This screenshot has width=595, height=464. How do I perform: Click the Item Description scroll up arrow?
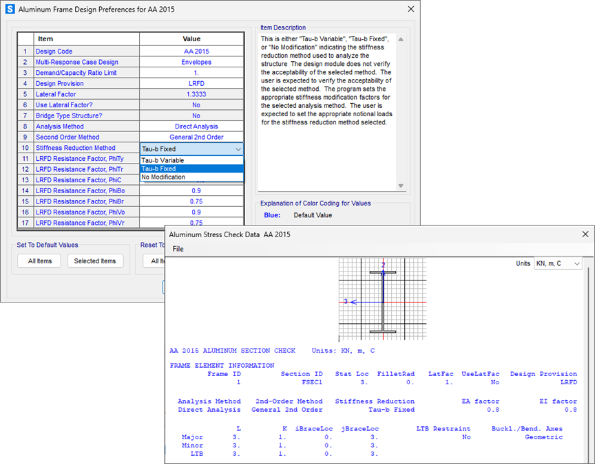[x=401, y=39]
